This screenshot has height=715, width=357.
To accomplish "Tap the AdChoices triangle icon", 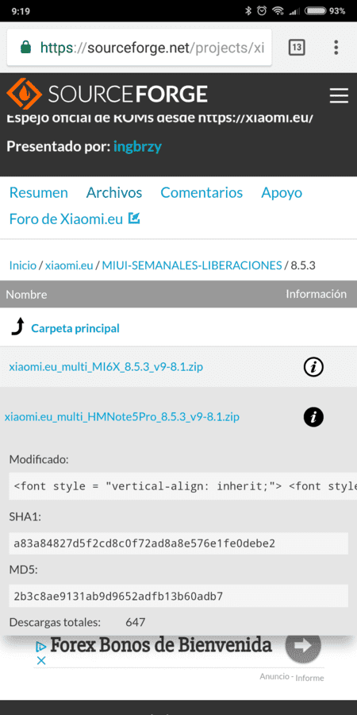I will coord(41,646).
